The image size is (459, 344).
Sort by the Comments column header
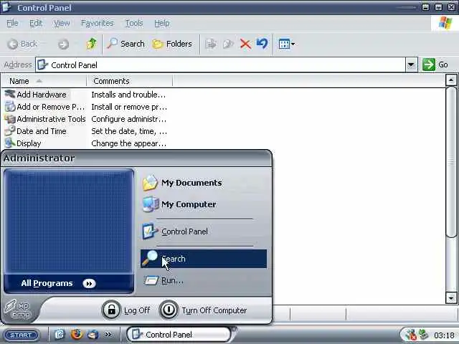click(130, 81)
